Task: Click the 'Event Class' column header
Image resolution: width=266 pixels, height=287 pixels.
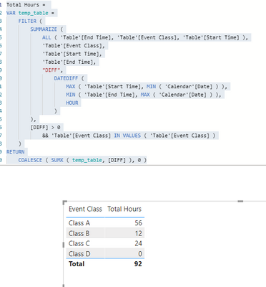Action: click(x=85, y=209)
